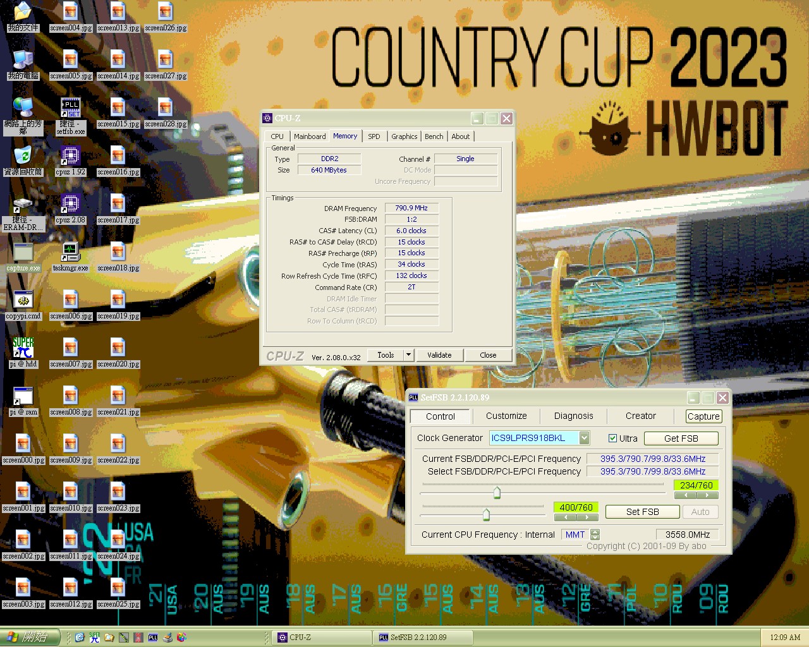
Task: Select the copypi.cmd desktop icon
Action: pyautogui.click(x=23, y=305)
